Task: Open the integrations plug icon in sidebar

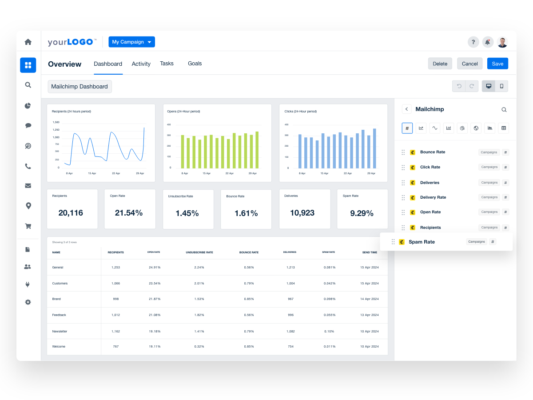Action: (28, 284)
